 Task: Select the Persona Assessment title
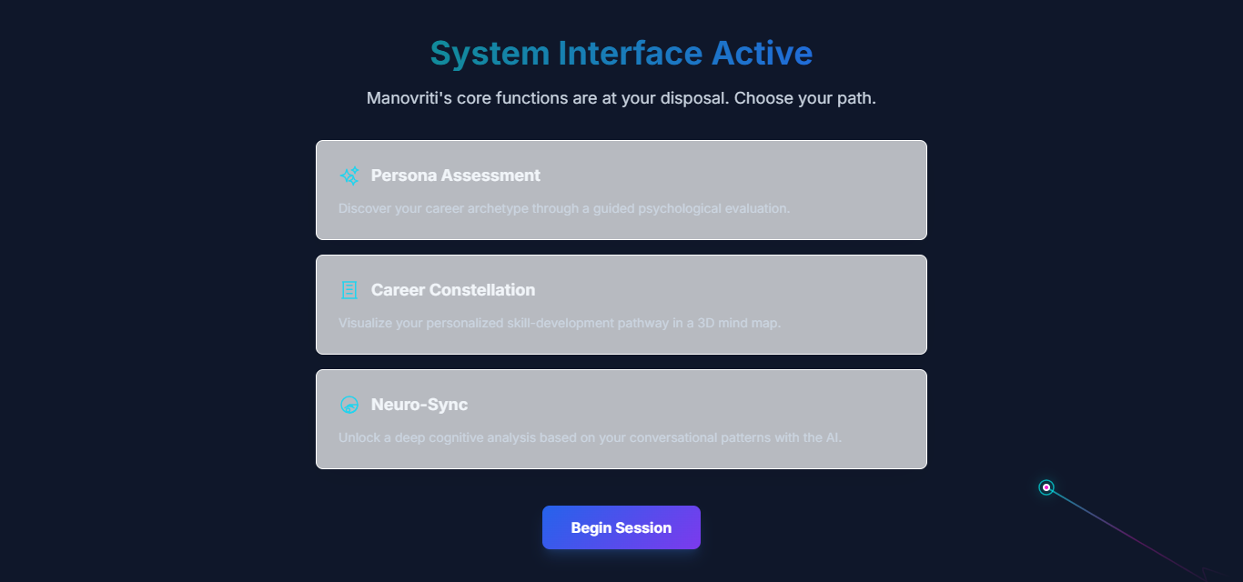click(455, 176)
